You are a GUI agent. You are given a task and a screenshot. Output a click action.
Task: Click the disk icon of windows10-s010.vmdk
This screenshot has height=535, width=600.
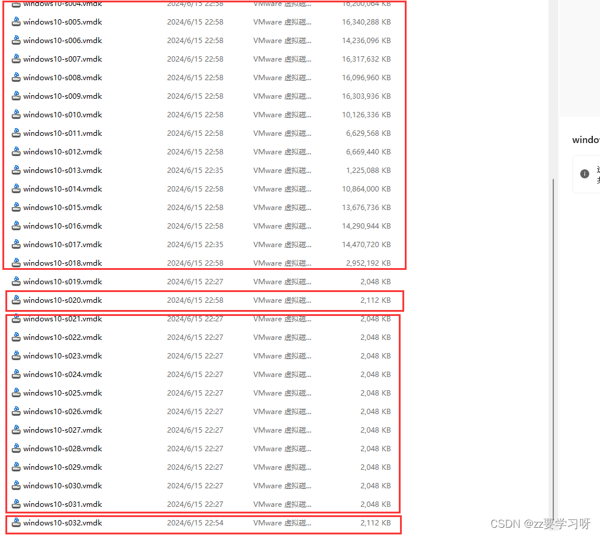click(16, 114)
